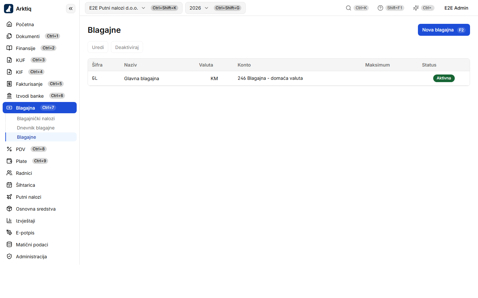The width and height of the screenshot is (478, 298).
Task: Click the Šihtarica calendar icon
Action: 9,185
